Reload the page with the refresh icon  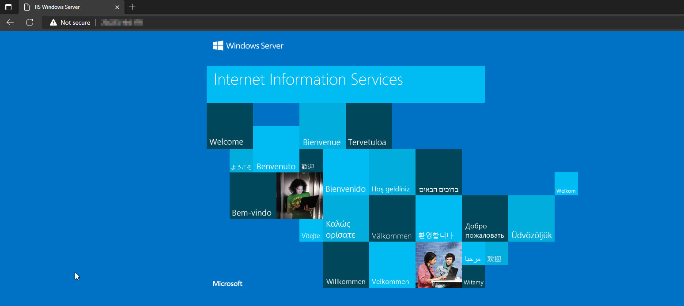tap(30, 22)
